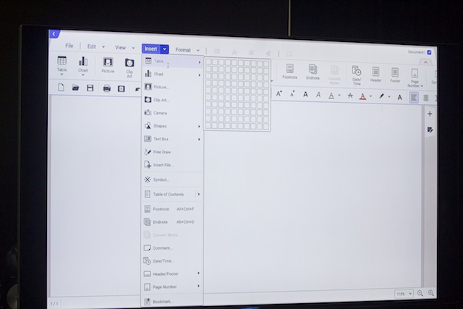Choose Endnote in the Insert menu
Viewport: 463px width, 309px height.
tap(173, 222)
